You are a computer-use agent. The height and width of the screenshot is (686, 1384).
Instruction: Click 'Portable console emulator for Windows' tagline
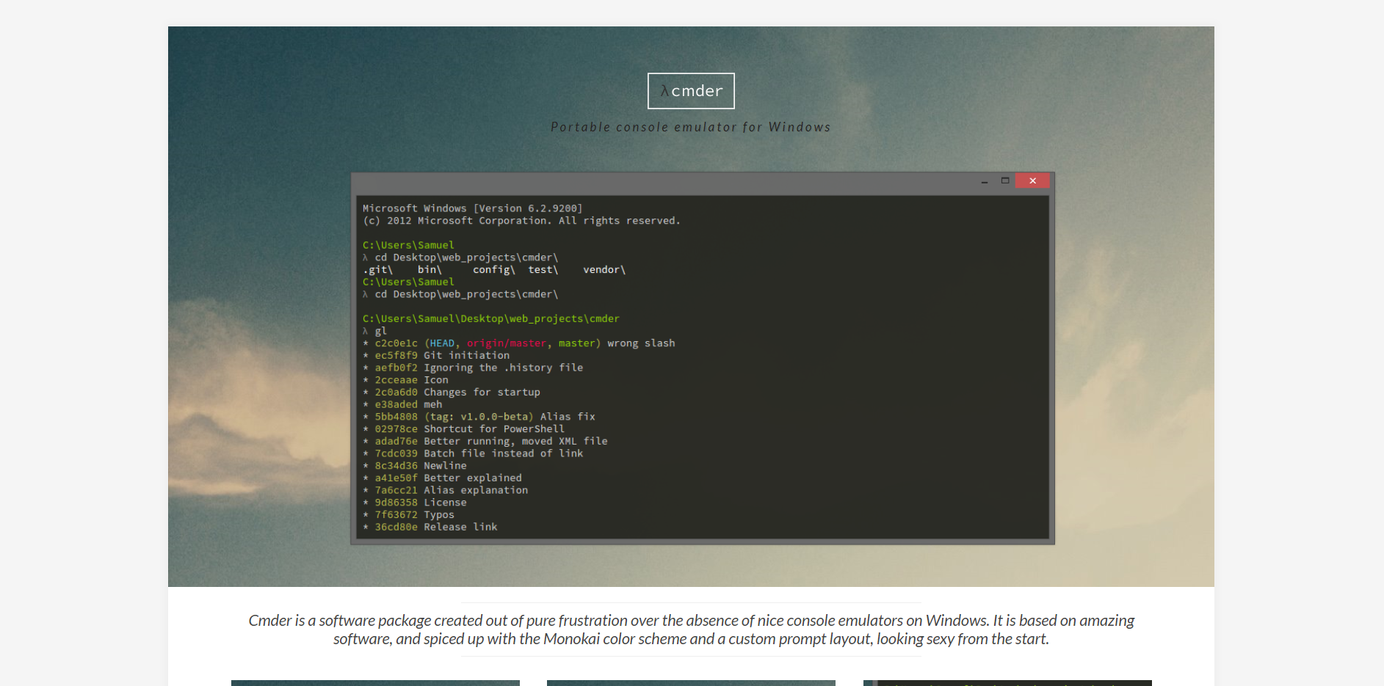click(691, 127)
